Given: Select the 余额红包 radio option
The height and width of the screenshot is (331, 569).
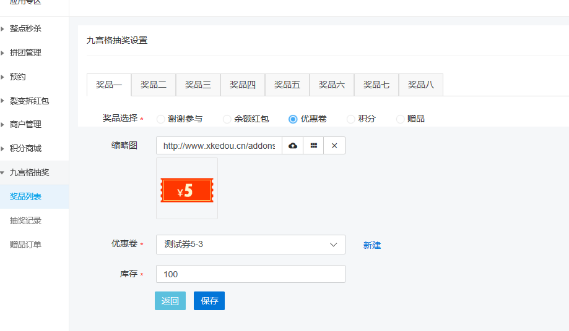Looking at the screenshot, I should [x=227, y=119].
